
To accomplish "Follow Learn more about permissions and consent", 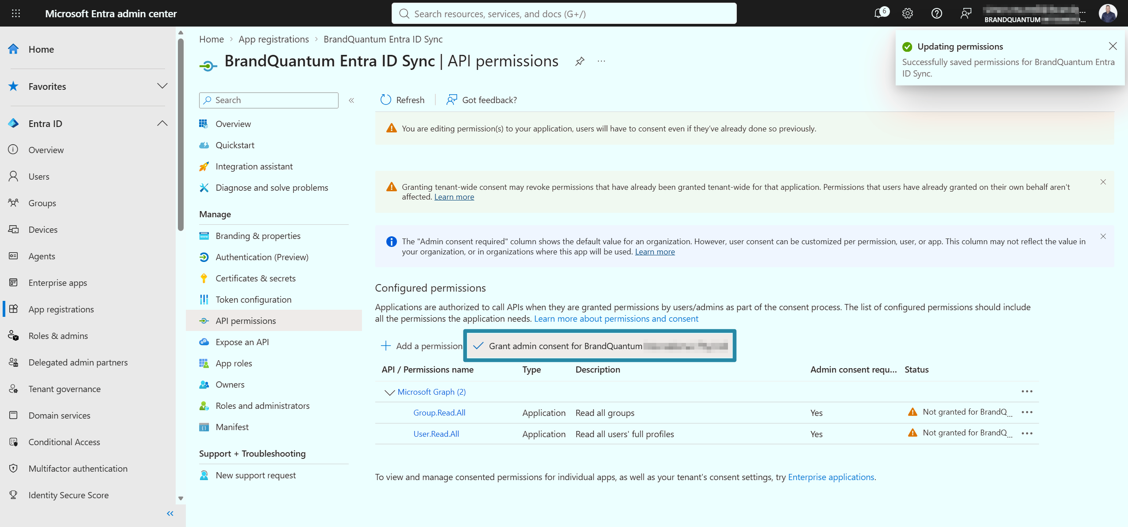I will 616,319.
